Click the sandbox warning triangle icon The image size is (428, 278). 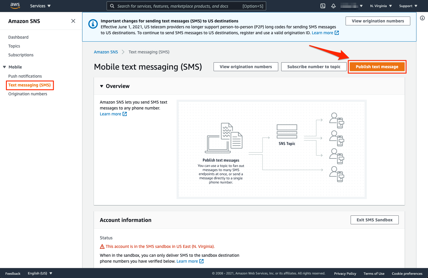102,246
